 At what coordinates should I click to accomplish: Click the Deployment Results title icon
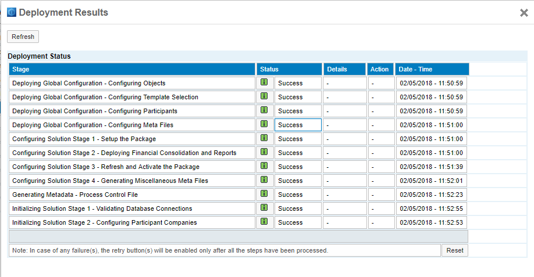[x=12, y=12]
